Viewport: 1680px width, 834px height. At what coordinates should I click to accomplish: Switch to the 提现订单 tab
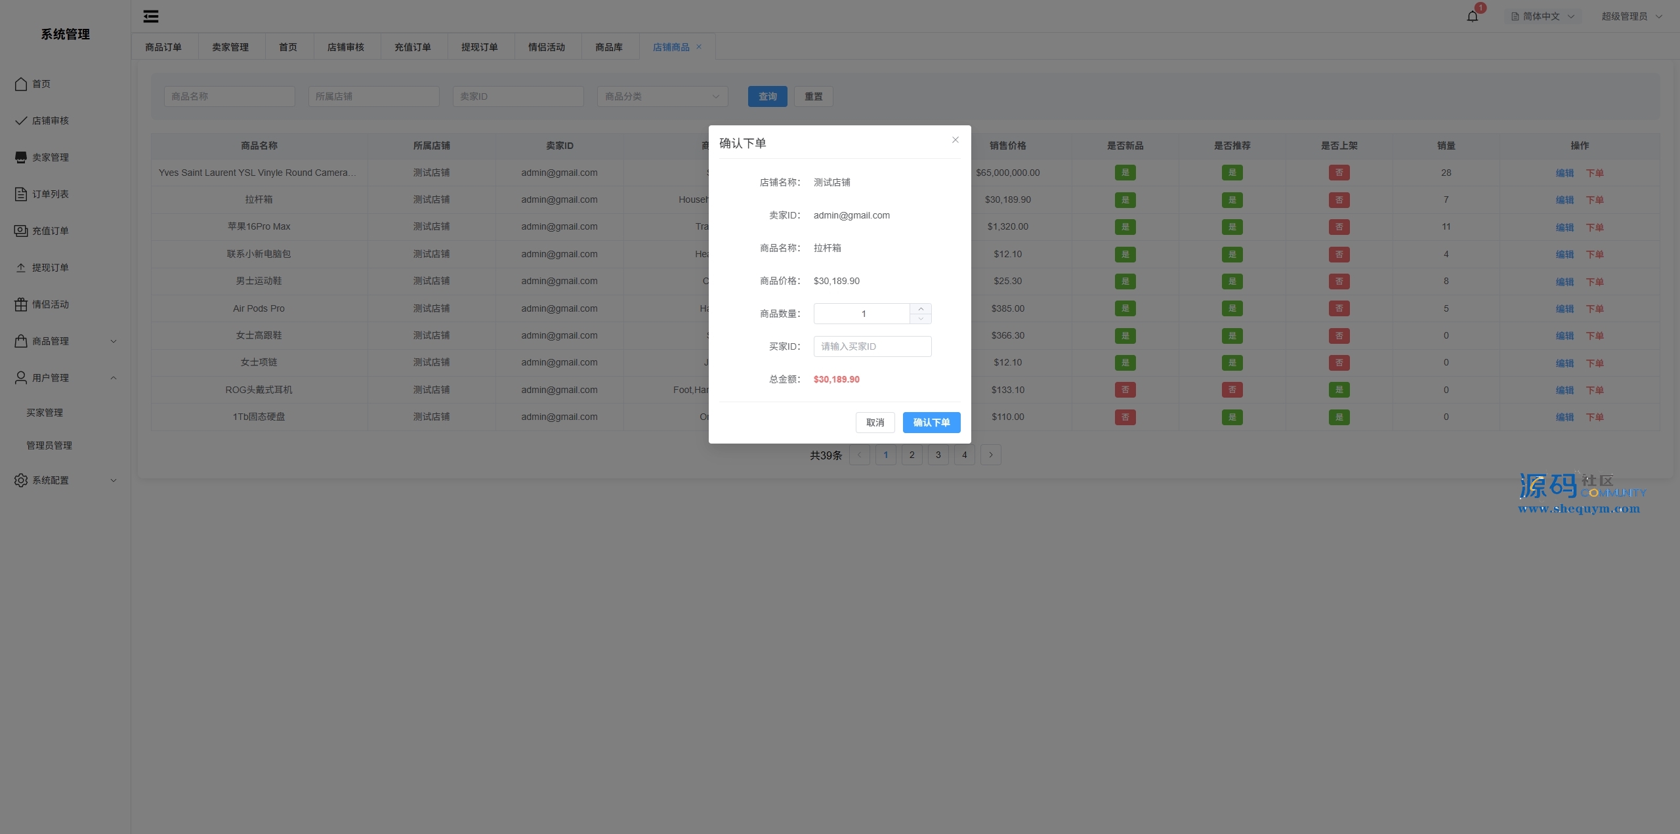[x=479, y=47]
